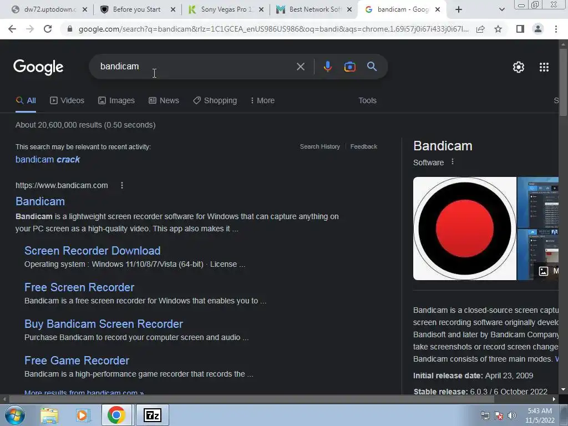Click inside the bandicam search field
568x426 pixels.
pos(196,67)
